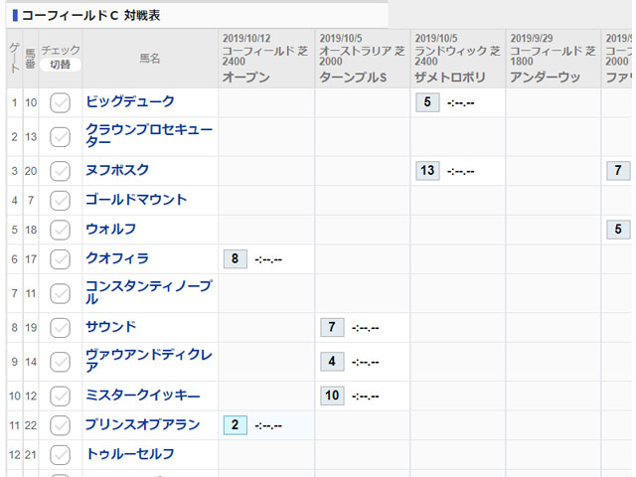Tick the checkbox for ミスタークイッキー

click(60, 396)
